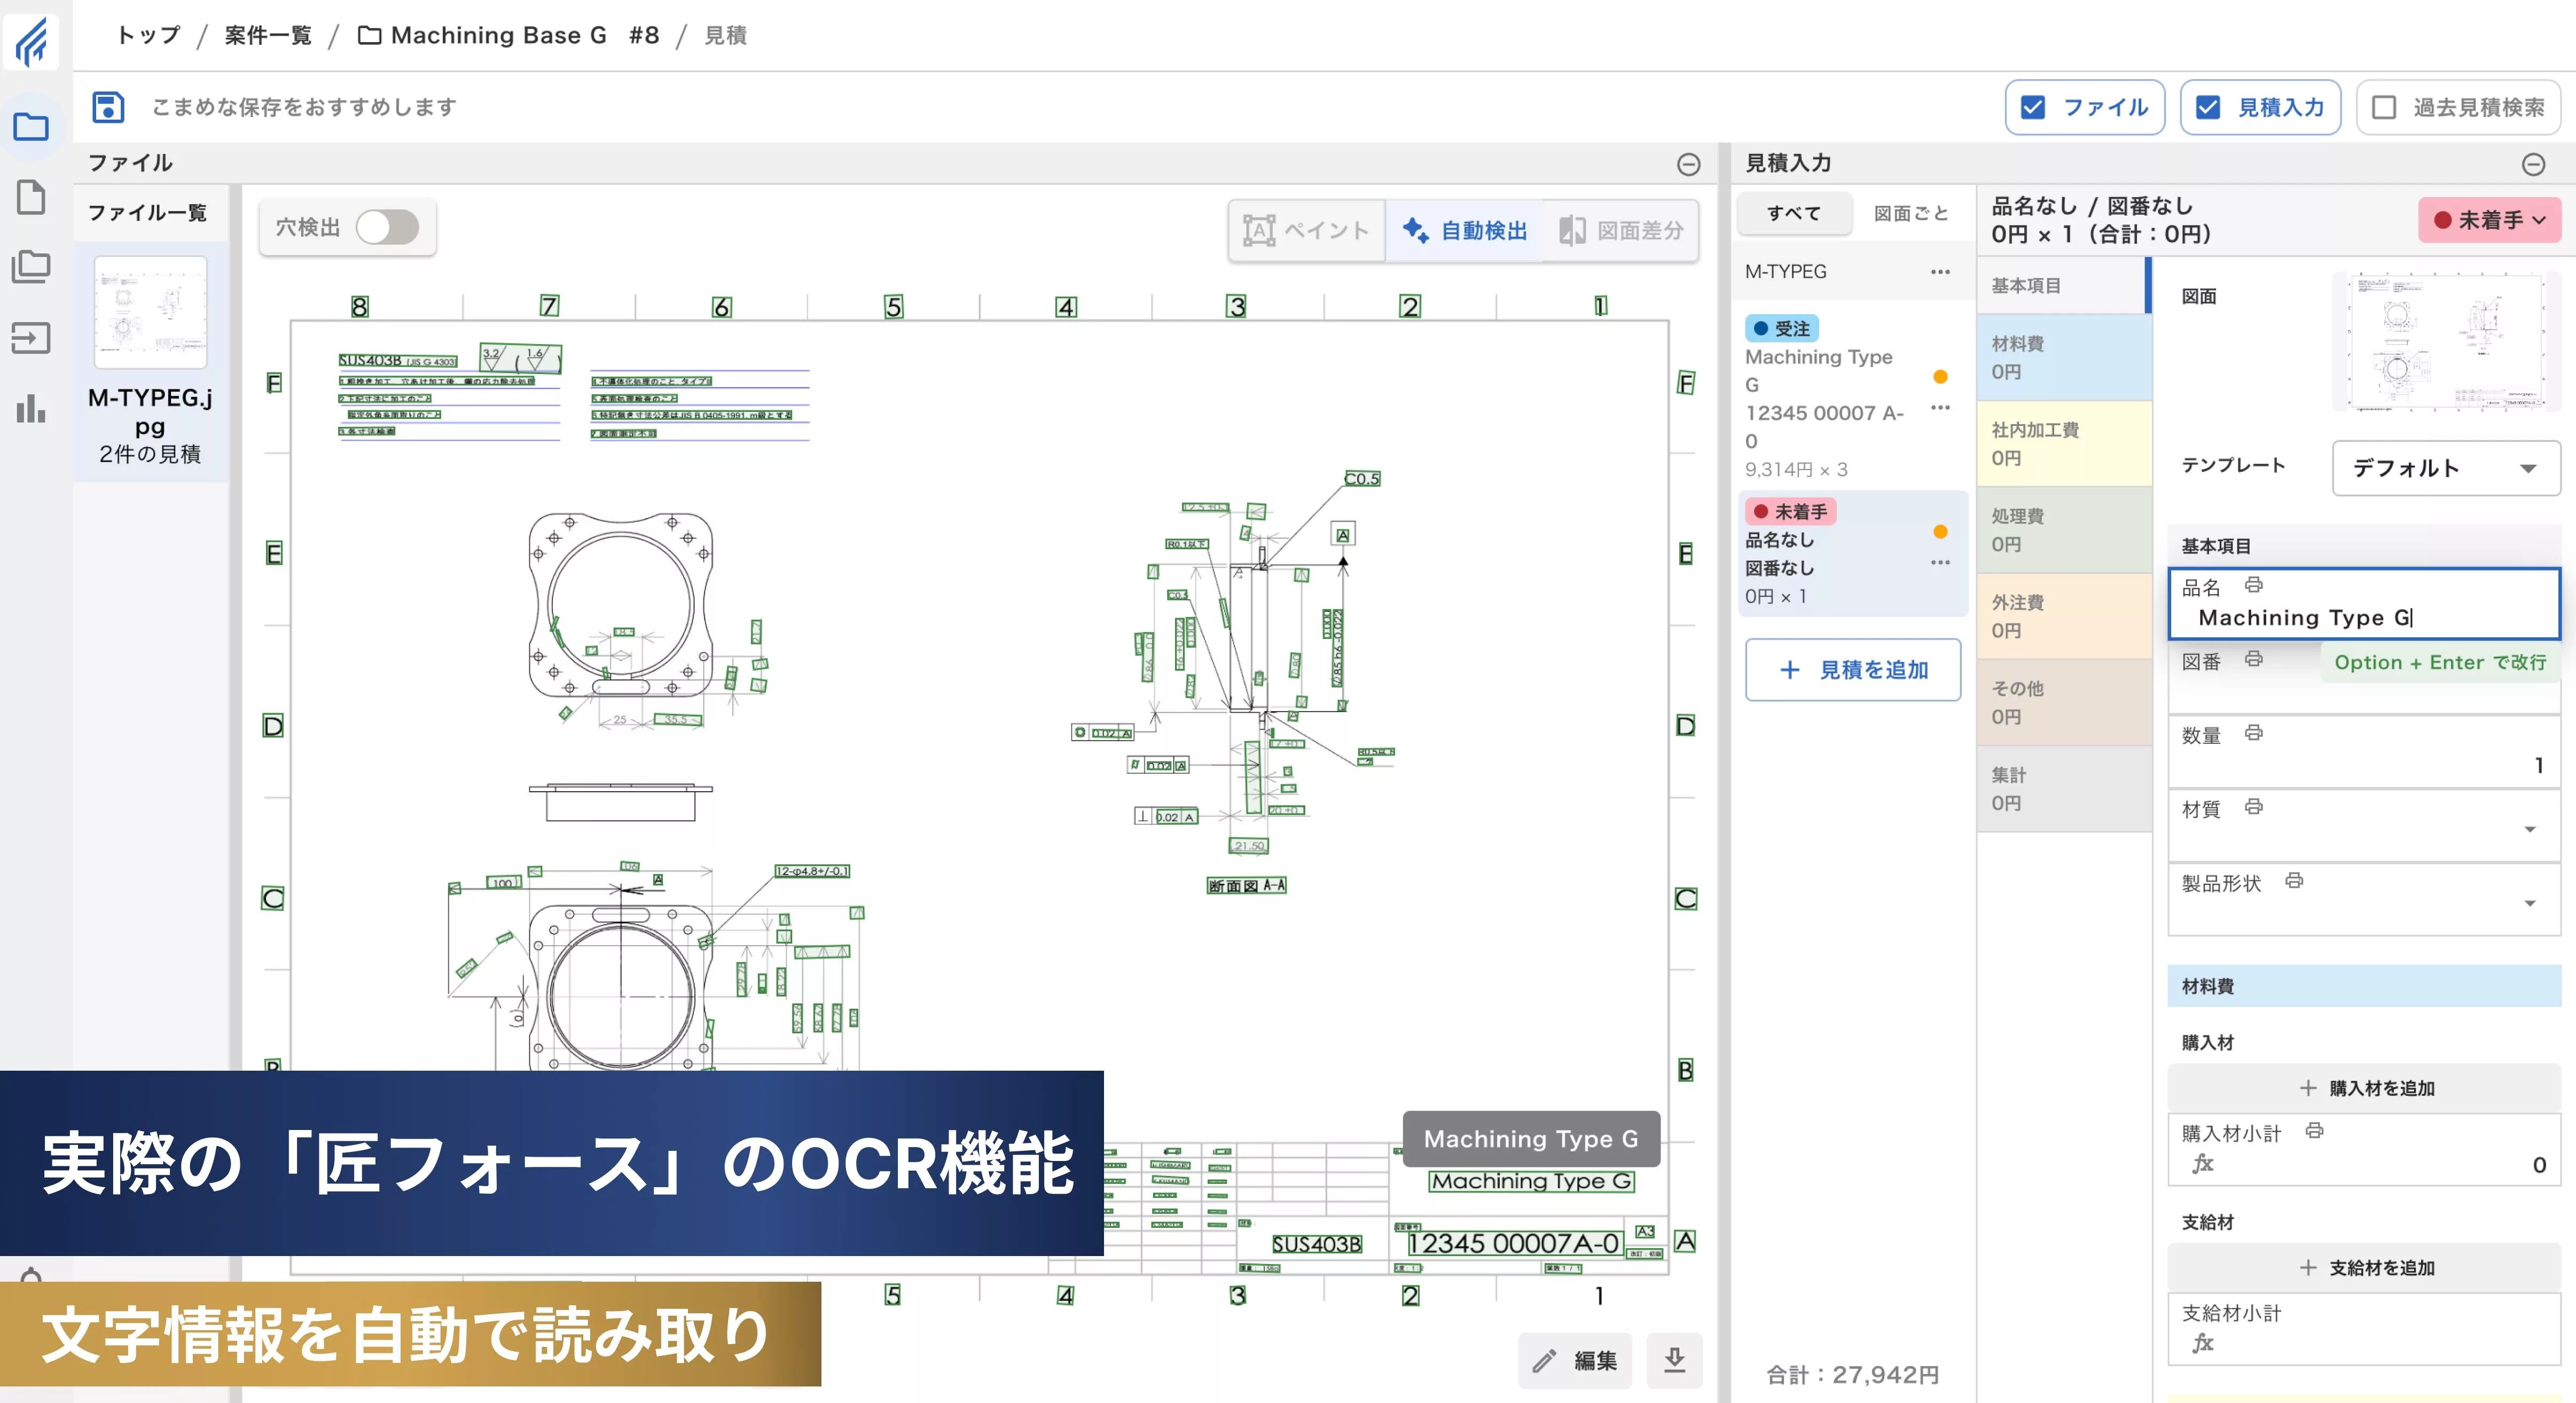
Task: Click the print icon next to 図番
Action: 2253,659
